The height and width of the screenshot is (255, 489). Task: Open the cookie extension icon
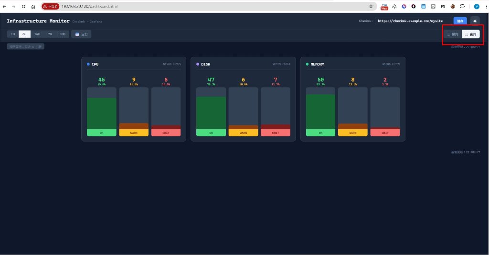(x=453, y=6)
